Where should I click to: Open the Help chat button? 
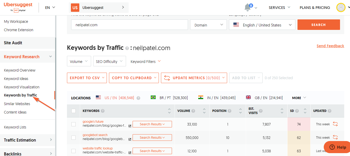click(337, 147)
